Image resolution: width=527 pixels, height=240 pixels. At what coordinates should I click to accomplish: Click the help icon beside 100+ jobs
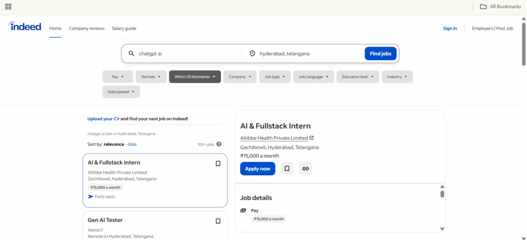coord(219,144)
